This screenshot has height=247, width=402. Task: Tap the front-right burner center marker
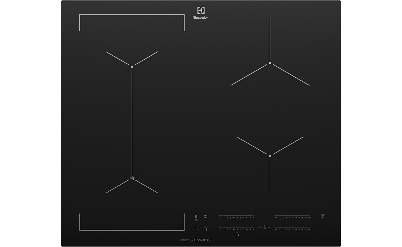pos(270,156)
